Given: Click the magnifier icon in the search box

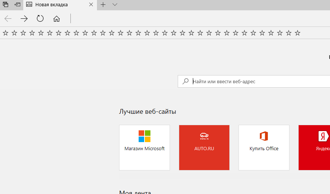Looking at the screenshot, I should [x=185, y=81].
